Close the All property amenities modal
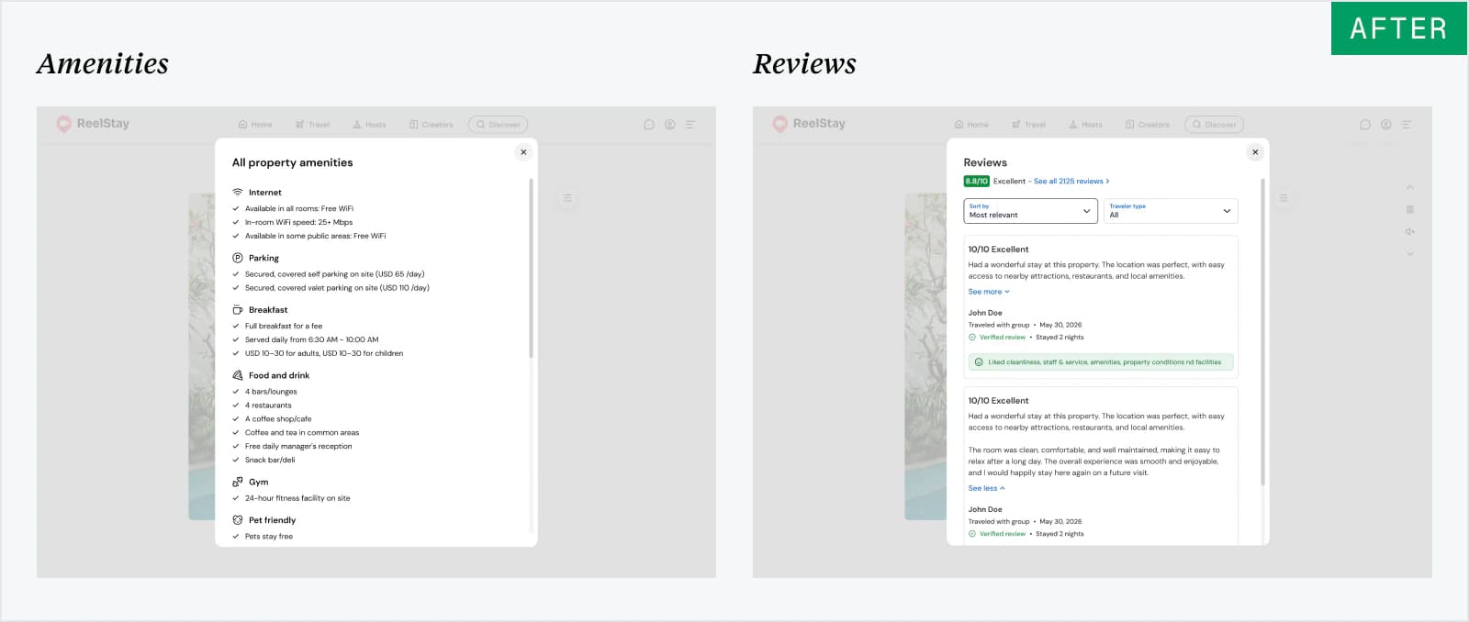1469x622 pixels. coord(523,152)
